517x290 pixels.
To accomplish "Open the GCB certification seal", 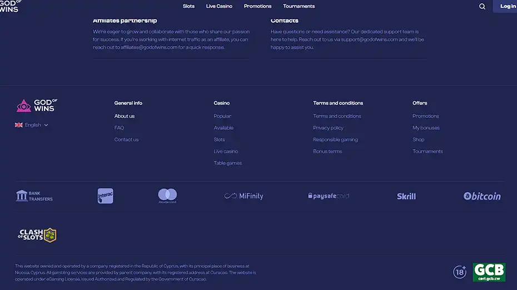I will tap(489, 272).
